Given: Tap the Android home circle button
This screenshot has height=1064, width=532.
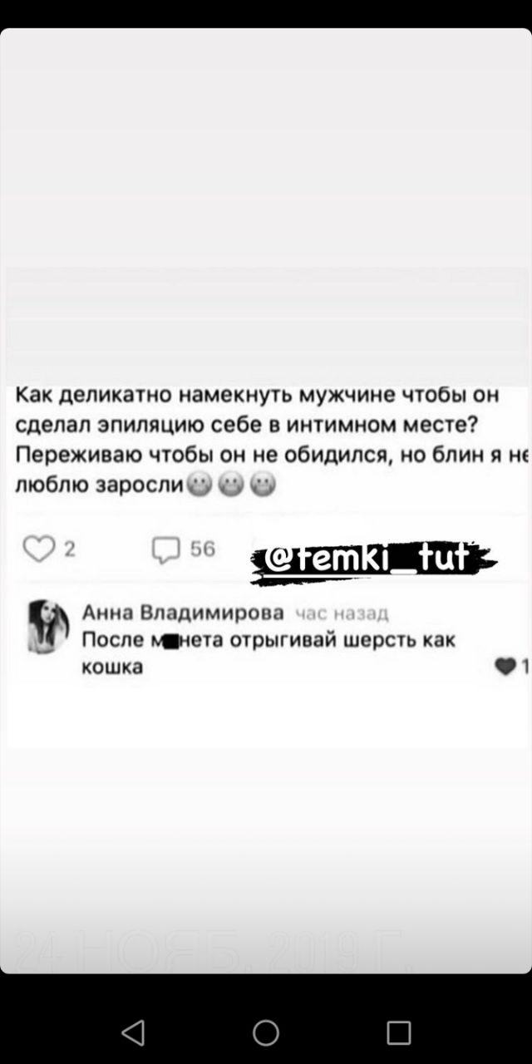Looking at the screenshot, I should coord(266,1032).
